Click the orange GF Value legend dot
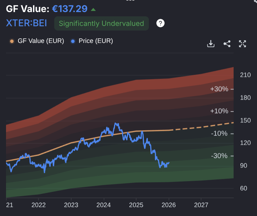 [x=12, y=41]
